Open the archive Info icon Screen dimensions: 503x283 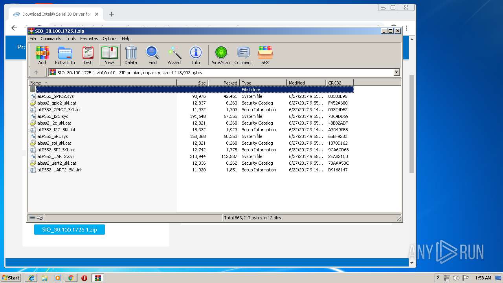click(x=196, y=55)
